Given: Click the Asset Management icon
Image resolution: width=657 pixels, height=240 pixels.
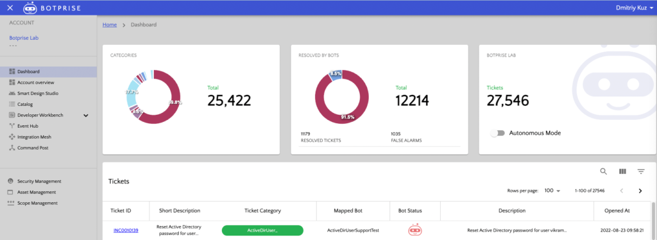Looking at the screenshot, I should tap(10, 193).
